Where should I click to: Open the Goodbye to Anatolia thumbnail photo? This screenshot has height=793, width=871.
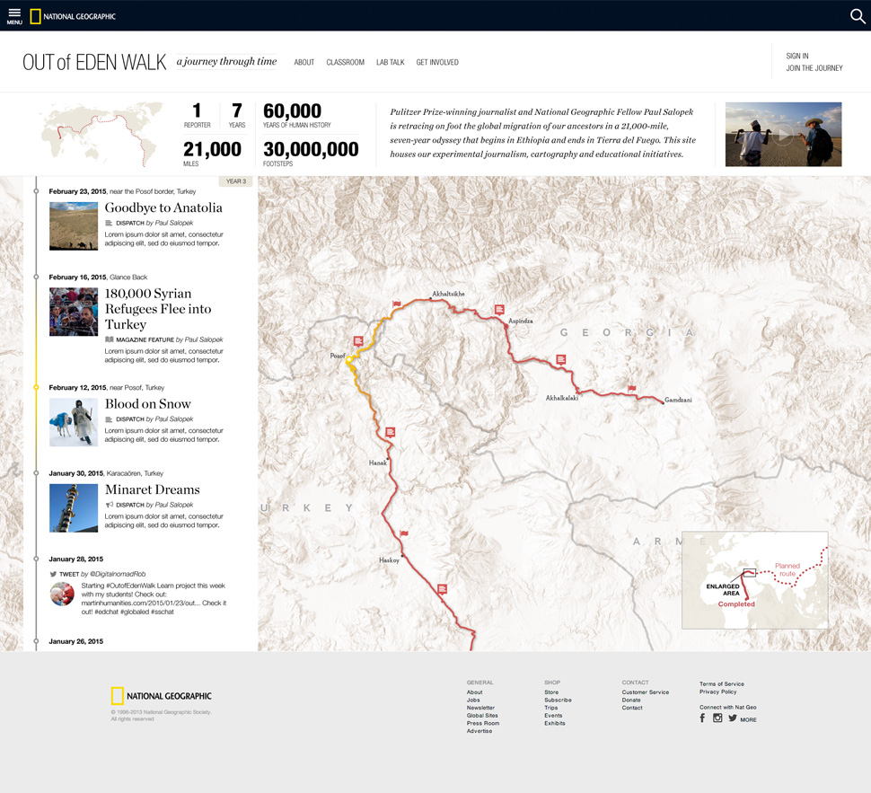click(74, 226)
